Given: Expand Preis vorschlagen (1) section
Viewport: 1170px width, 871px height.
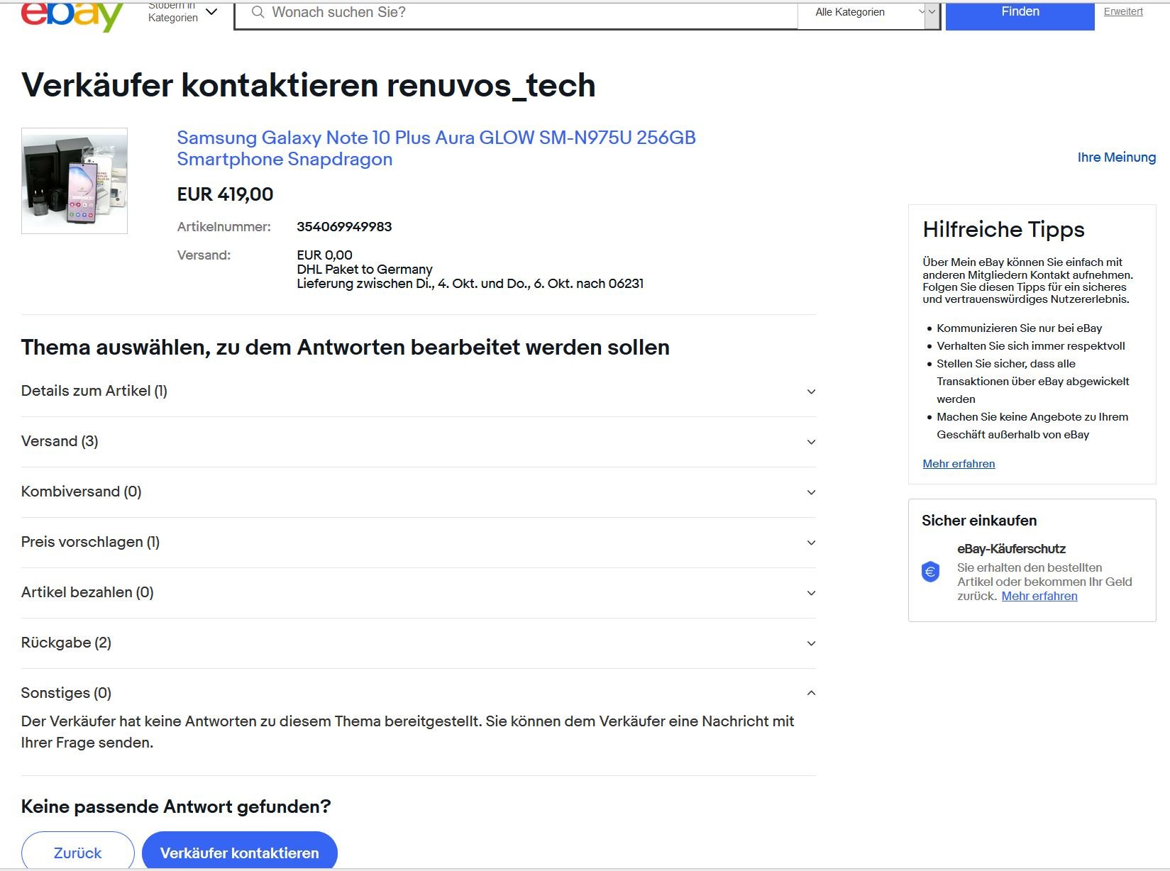Looking at the screenshot, I should coord(419,543).
